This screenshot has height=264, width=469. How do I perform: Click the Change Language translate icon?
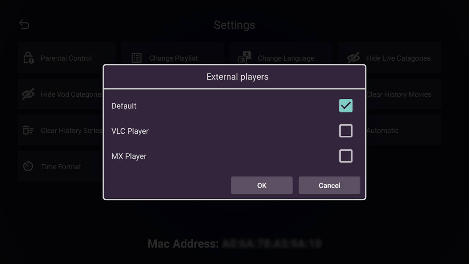pyautogui.click(x=245, y=58)
